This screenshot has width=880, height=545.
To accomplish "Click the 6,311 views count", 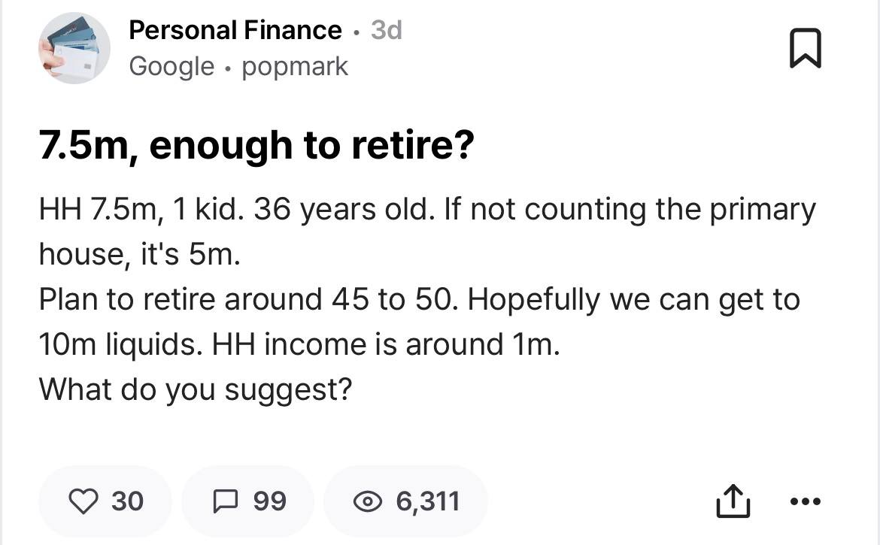I will pyautogui.click(x=427, y=501).
